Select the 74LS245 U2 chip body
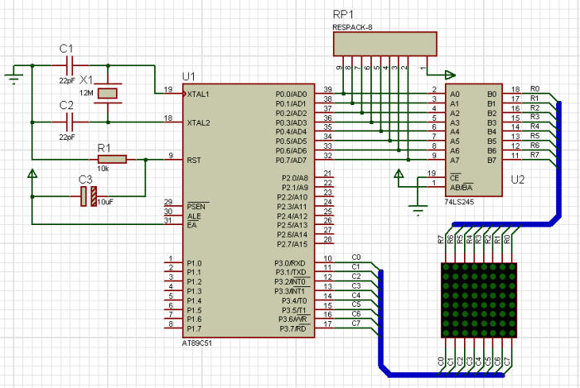 [474, 140]
